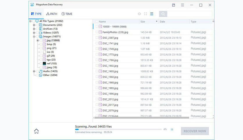Switch to the PATH tab
The image size is (243, 140).
point(52,14)
